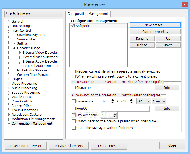Tick Switch back to previous preset when closing

[x=74, y=121]
